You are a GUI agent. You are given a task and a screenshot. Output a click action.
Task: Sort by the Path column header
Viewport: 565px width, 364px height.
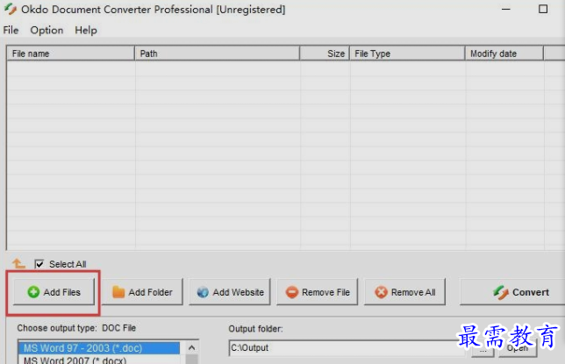(x=218, y=54)
